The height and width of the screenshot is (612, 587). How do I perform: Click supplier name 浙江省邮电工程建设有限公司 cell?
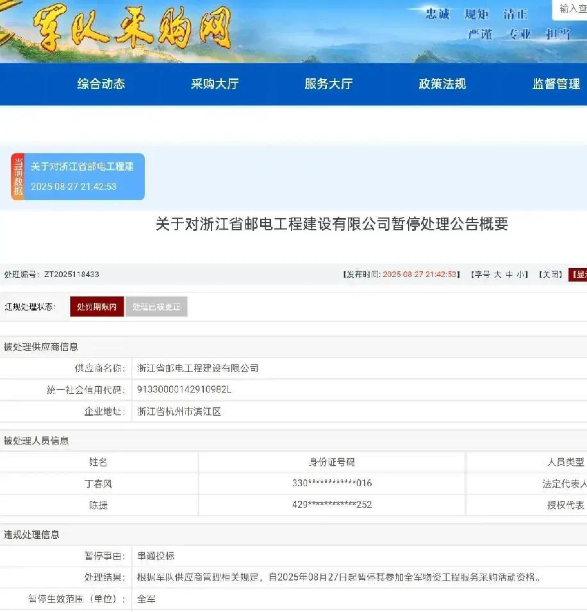coord(197,368)
